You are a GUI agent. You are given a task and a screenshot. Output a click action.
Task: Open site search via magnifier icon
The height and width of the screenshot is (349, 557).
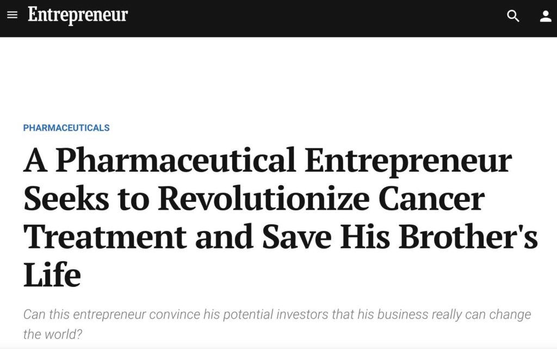(513, 16)
